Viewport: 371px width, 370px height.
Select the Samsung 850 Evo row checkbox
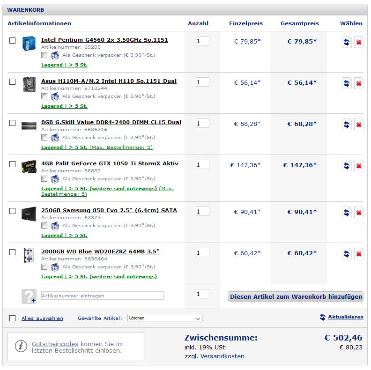click(x=12, y=211)
